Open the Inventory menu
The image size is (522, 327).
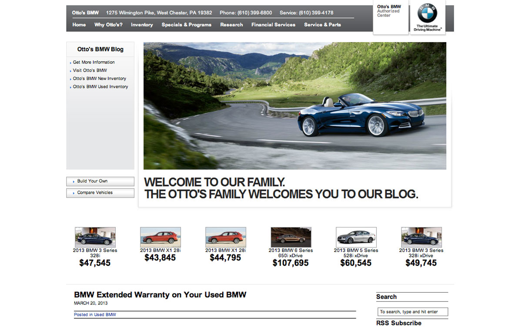142,25
